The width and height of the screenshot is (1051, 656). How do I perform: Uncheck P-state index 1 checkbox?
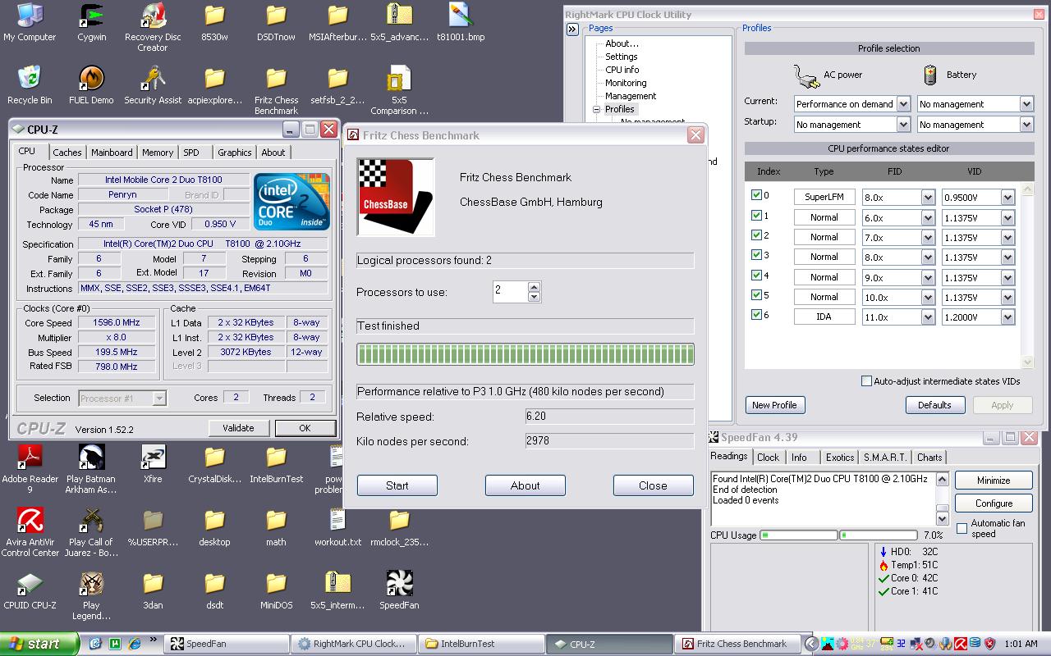756,216
